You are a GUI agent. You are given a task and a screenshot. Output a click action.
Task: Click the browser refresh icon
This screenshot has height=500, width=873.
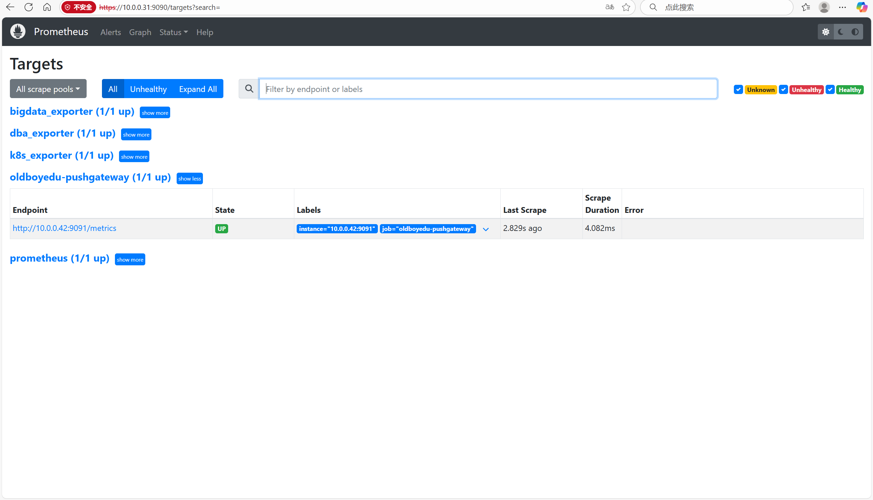pos(29,7)
